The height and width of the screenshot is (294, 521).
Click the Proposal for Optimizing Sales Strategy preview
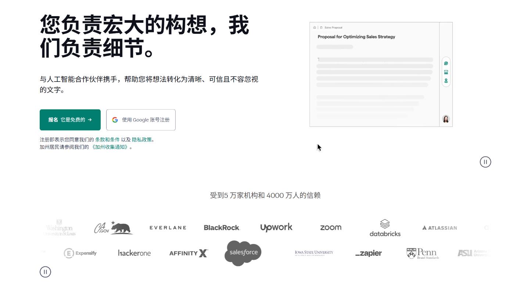[356, 37]
